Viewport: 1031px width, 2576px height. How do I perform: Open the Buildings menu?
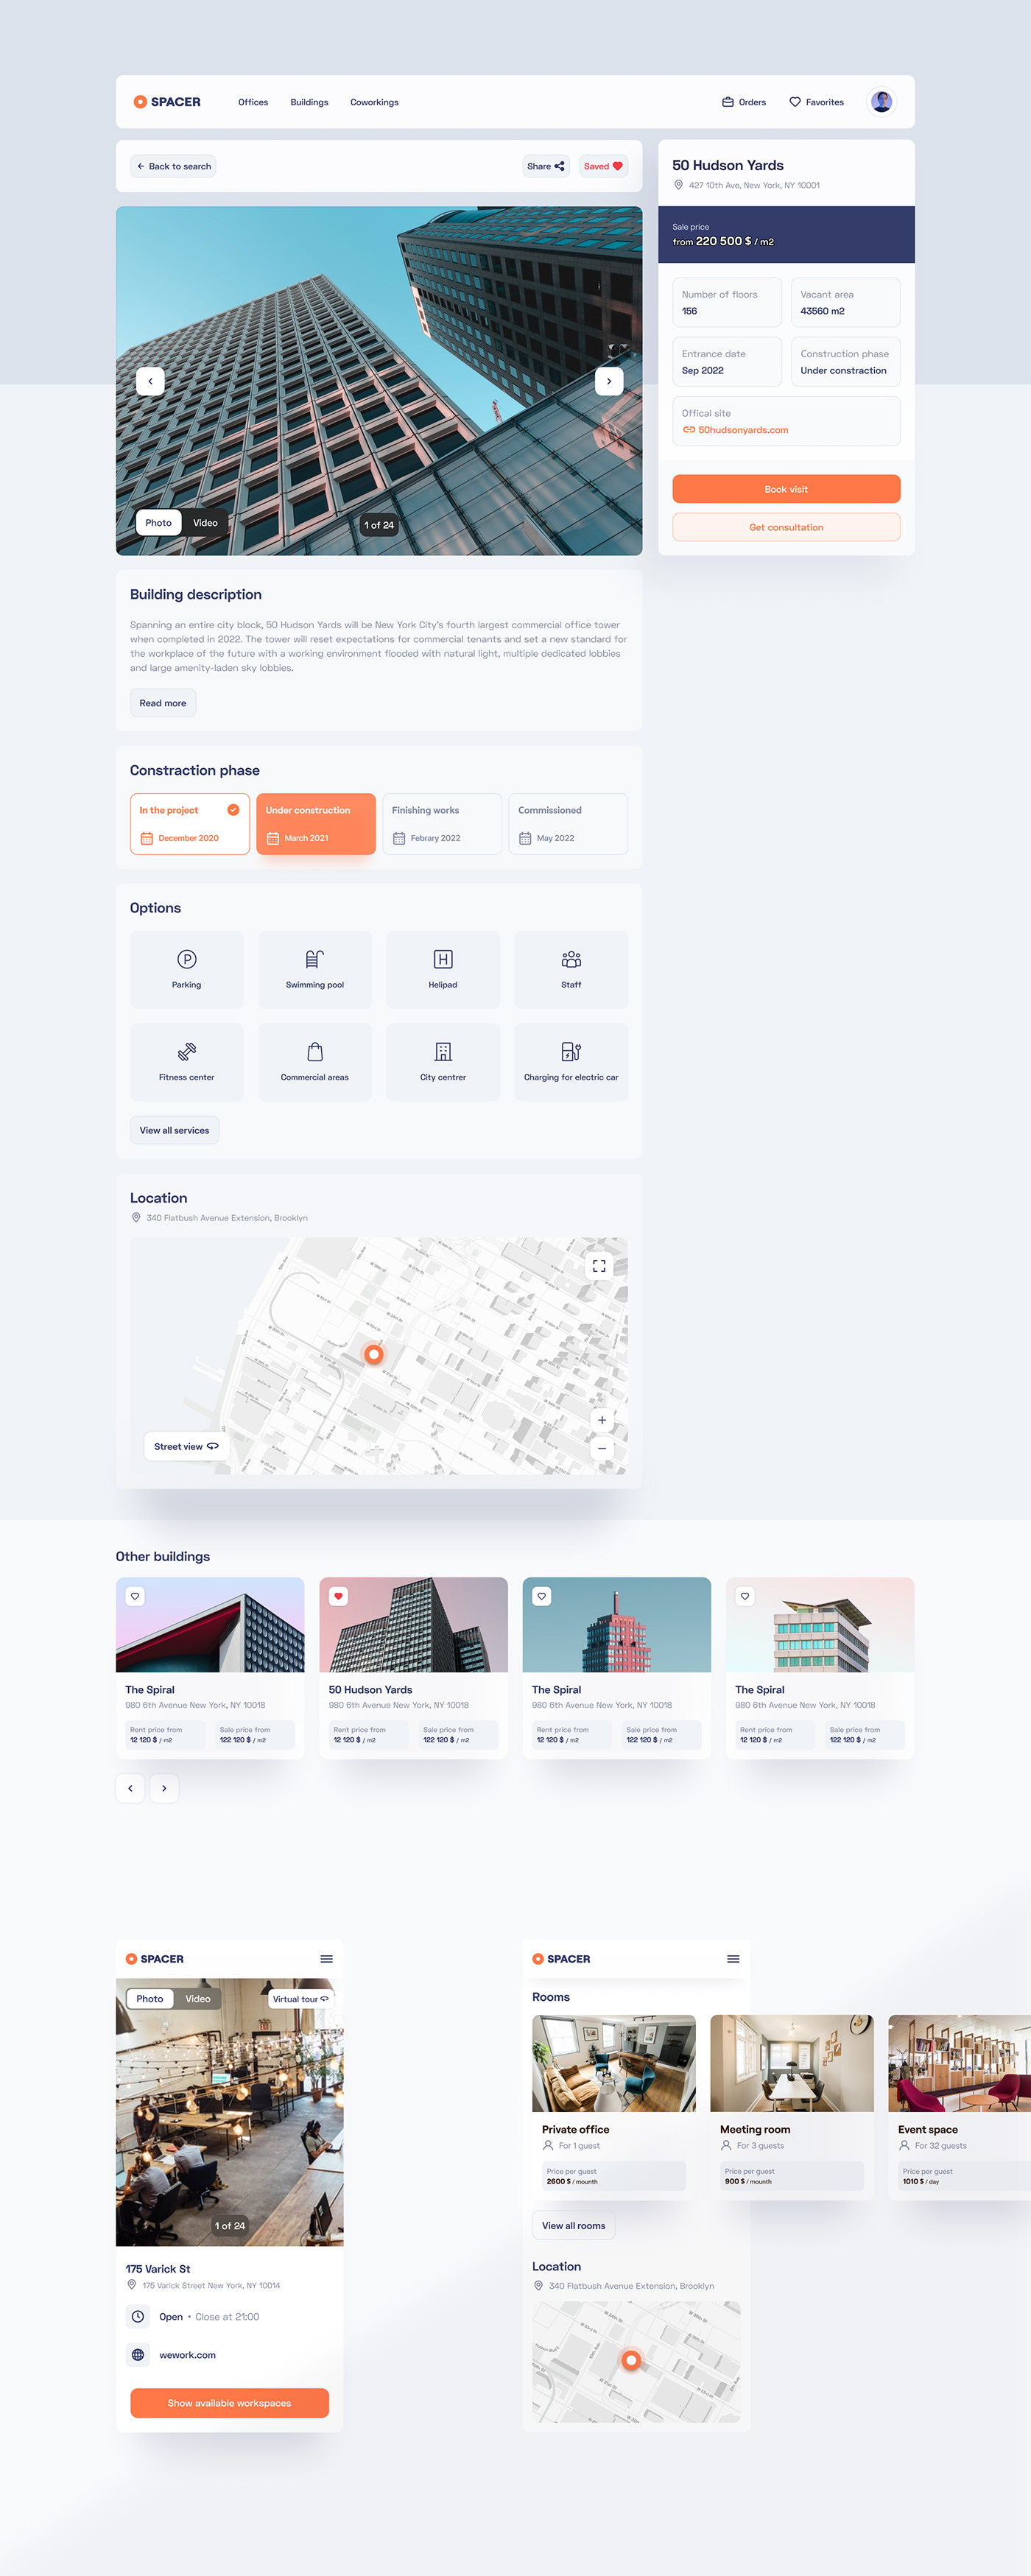[x=309, y=102]
